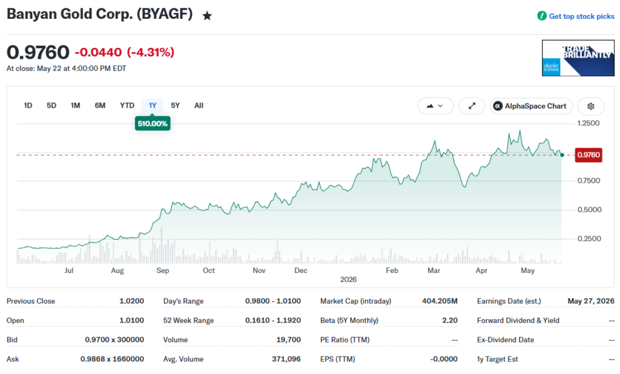Switch chart to 5D range

[x=51, y=105]
